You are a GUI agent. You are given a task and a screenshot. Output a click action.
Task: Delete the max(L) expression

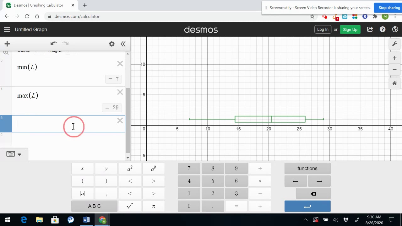coord(120,92)
